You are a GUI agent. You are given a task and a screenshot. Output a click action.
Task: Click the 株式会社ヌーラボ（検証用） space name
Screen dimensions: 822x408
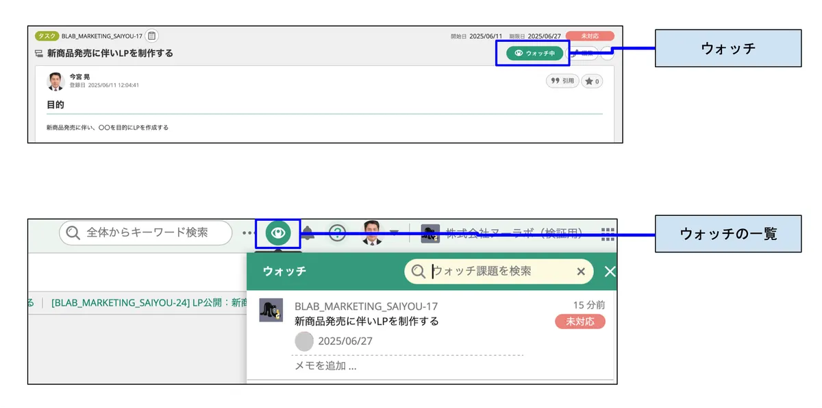514,233
